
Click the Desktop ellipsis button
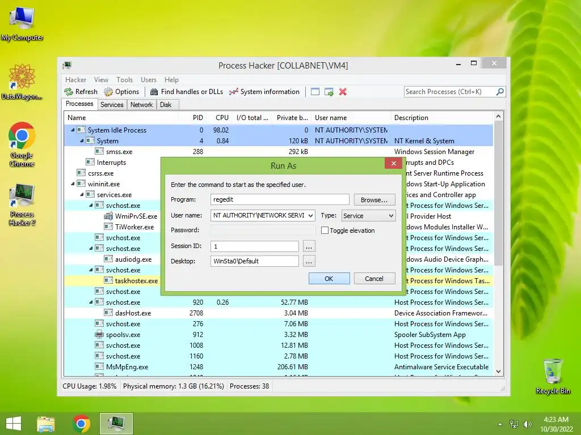[x=309, y=262]
